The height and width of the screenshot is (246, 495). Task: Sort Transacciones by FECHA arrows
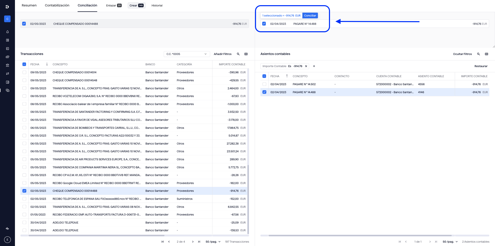47,64
